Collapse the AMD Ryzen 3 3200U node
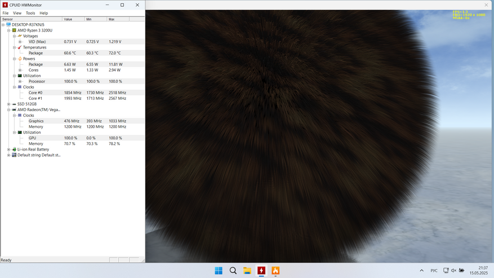494x278 pixels. pos(9,30)
